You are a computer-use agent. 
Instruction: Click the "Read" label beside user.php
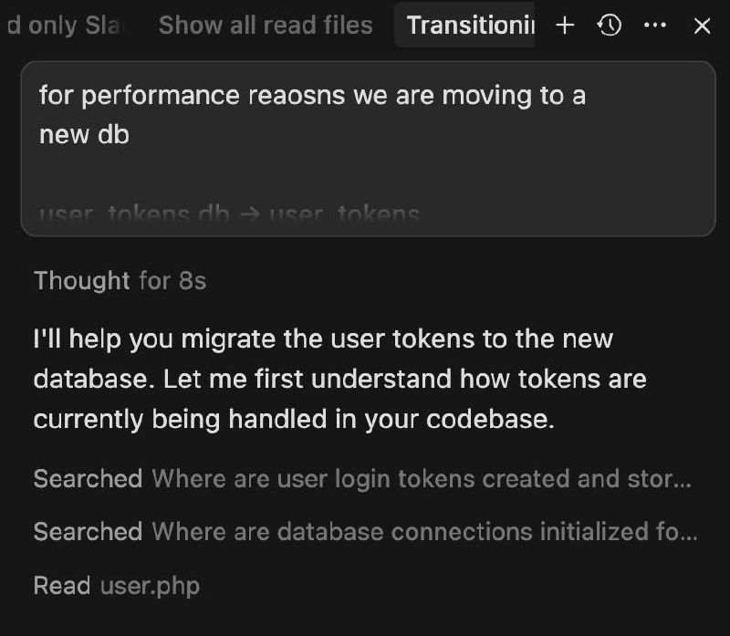click(x=61, y=585)
